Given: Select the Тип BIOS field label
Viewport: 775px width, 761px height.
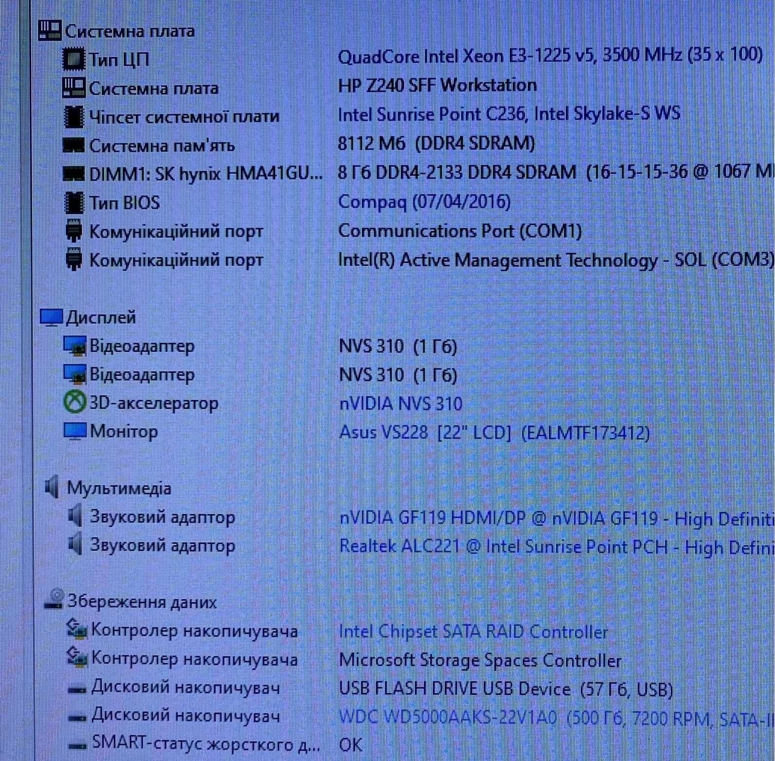Looking at the screenshot, I should coord(124,203).
